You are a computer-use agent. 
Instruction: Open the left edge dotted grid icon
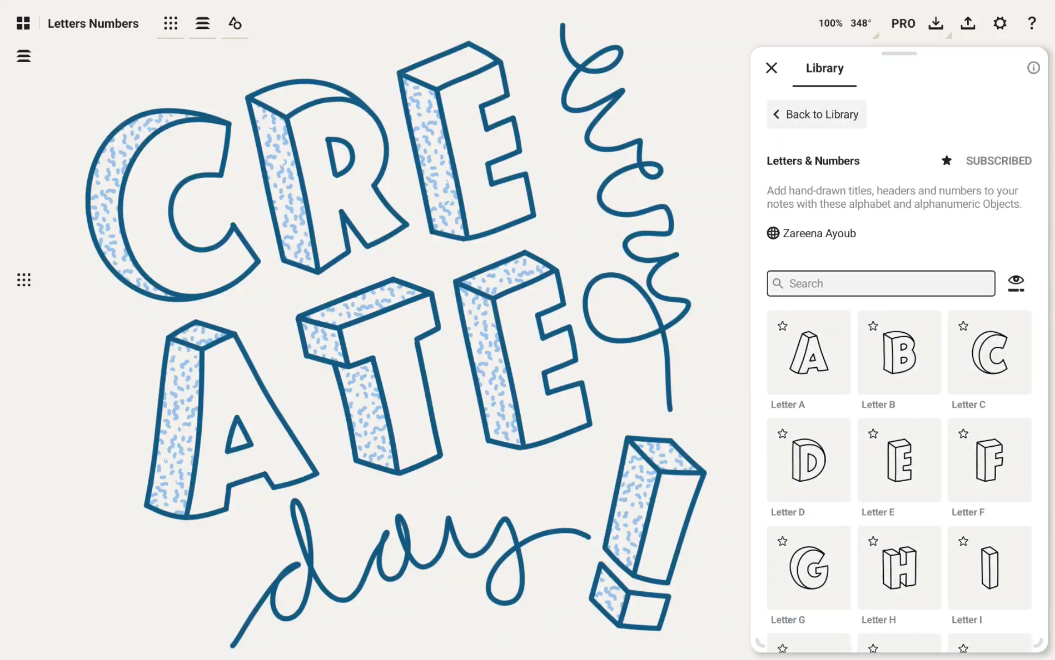click(x=23, y=280)
